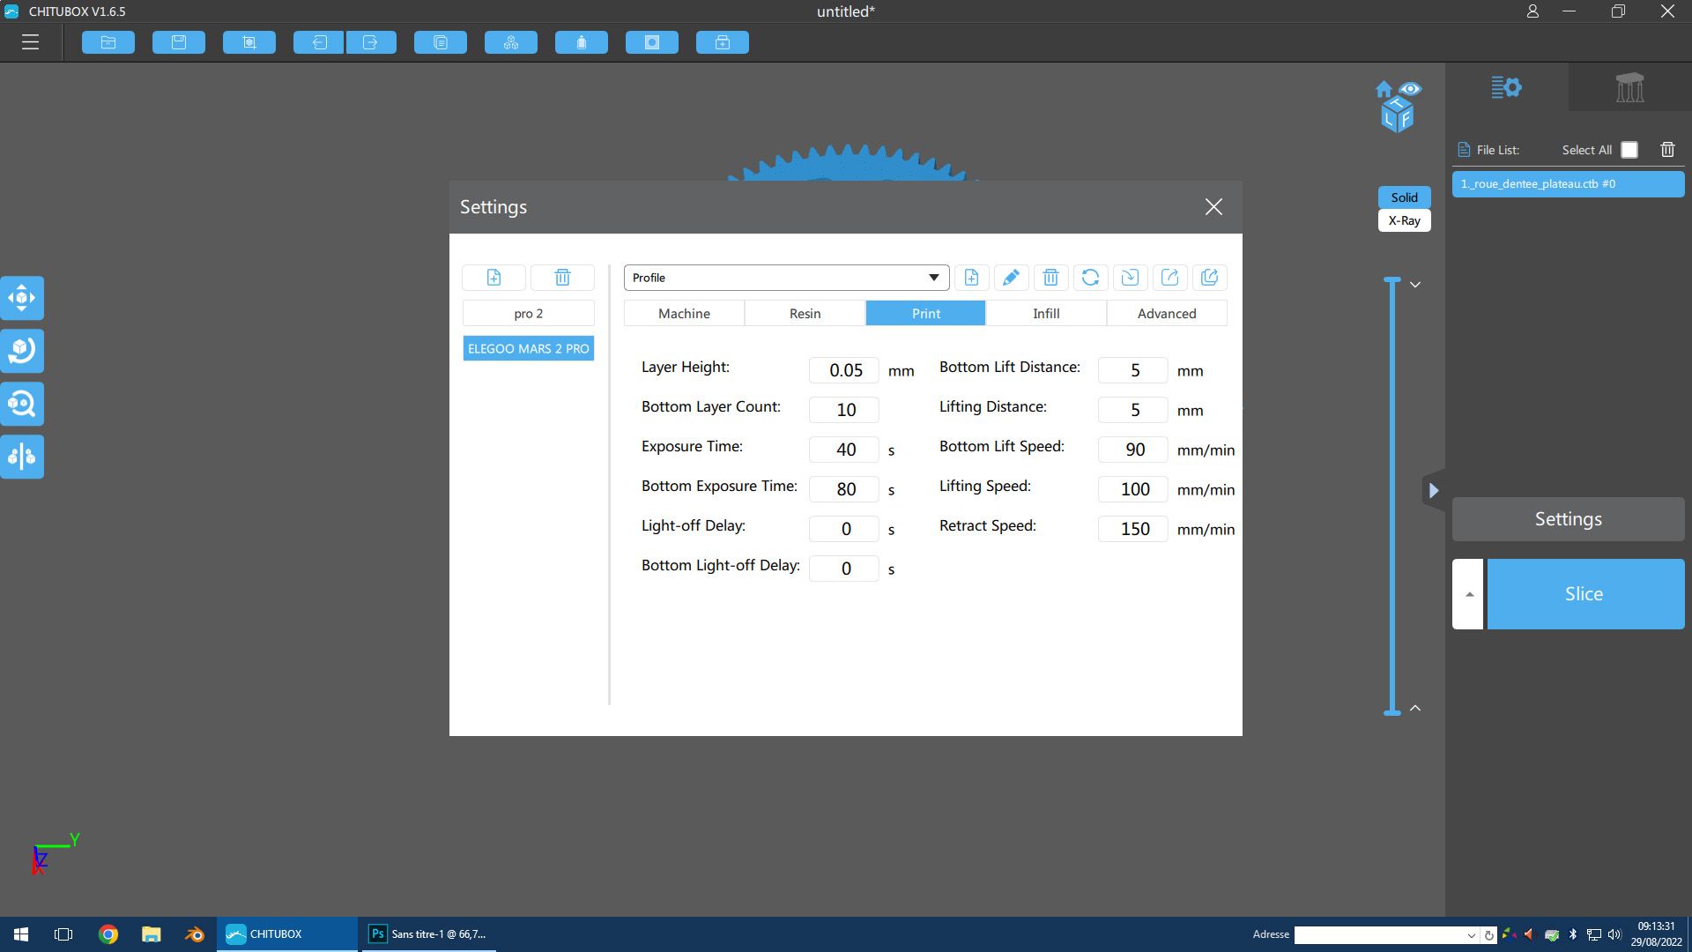Open the Profile dropdown
Image resolution: width=1692 pixels, height=952 pixels.
point(786,278)
